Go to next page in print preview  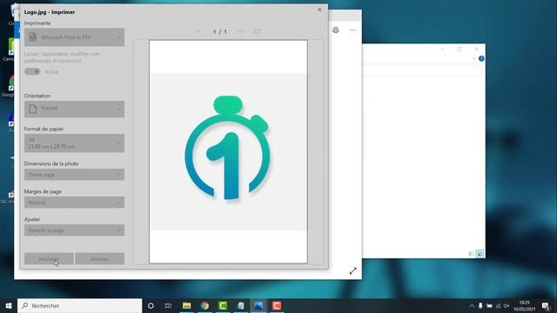point(241,31)
